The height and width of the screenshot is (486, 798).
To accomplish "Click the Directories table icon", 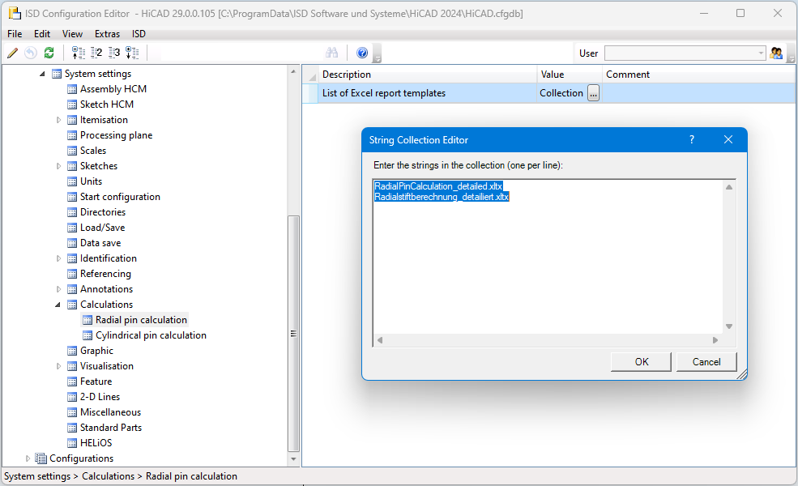I will click(72, 212).
